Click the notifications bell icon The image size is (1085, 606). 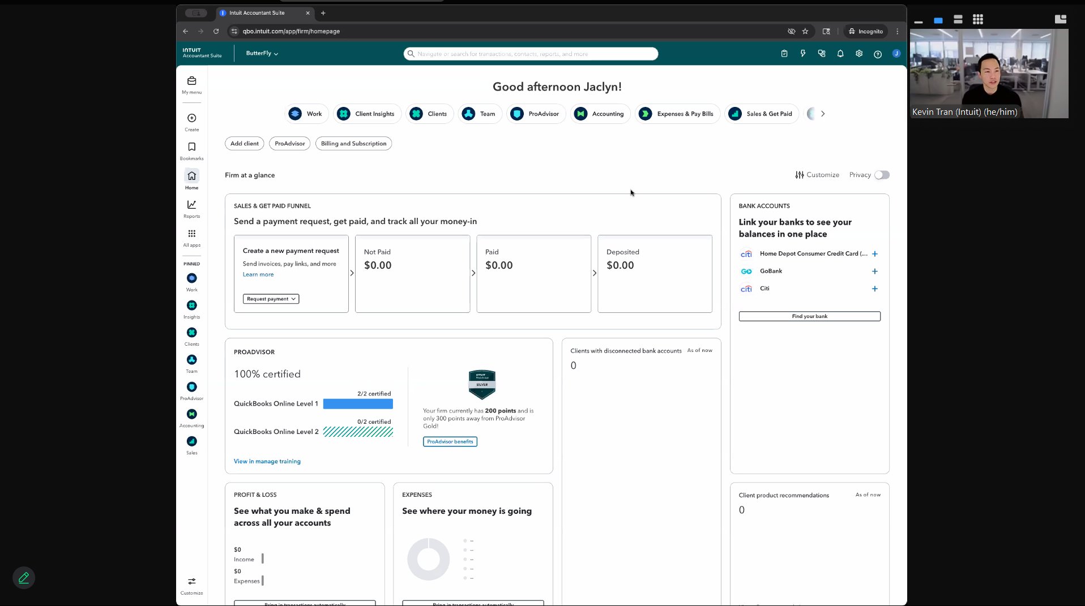coord(840,54)
